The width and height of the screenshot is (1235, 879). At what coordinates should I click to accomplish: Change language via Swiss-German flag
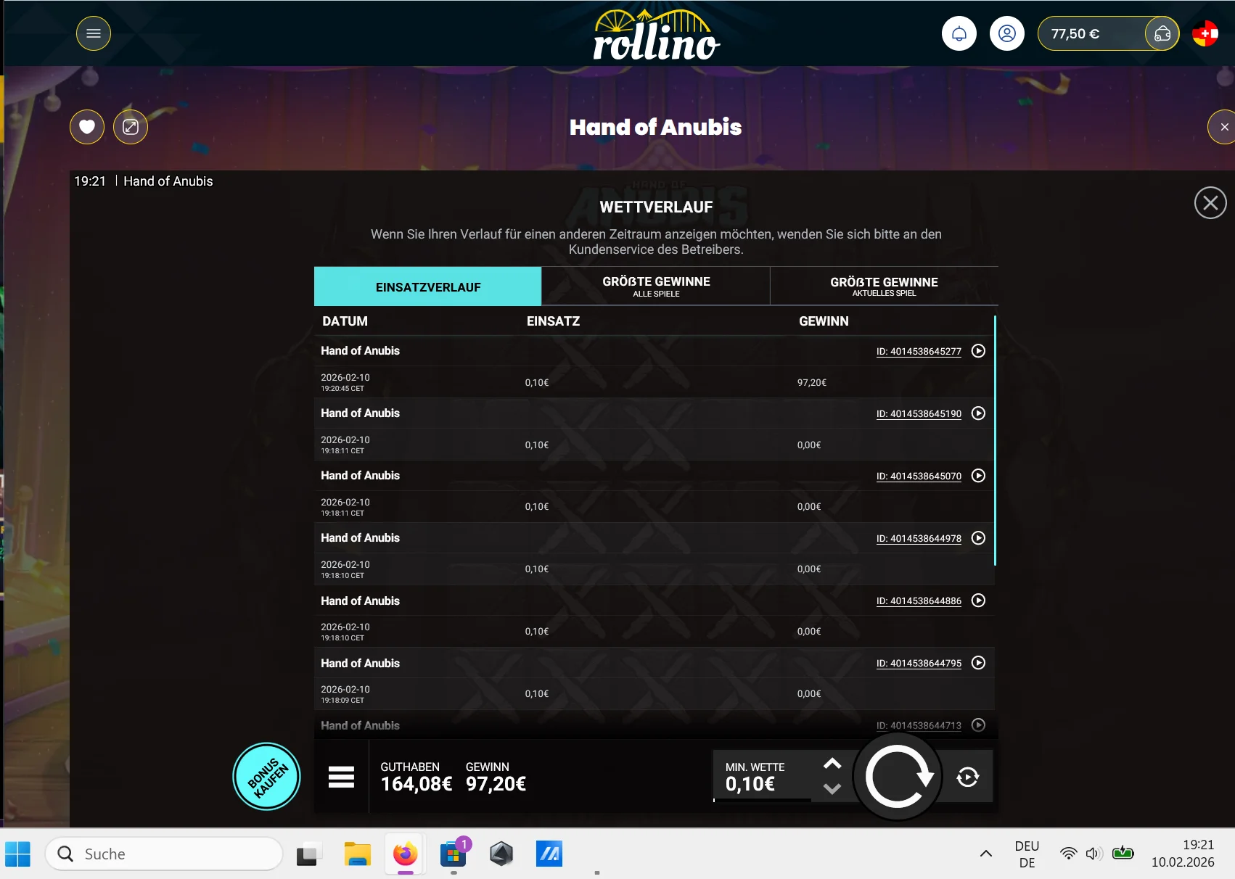pyautogui.click(x=1205, y=33)
